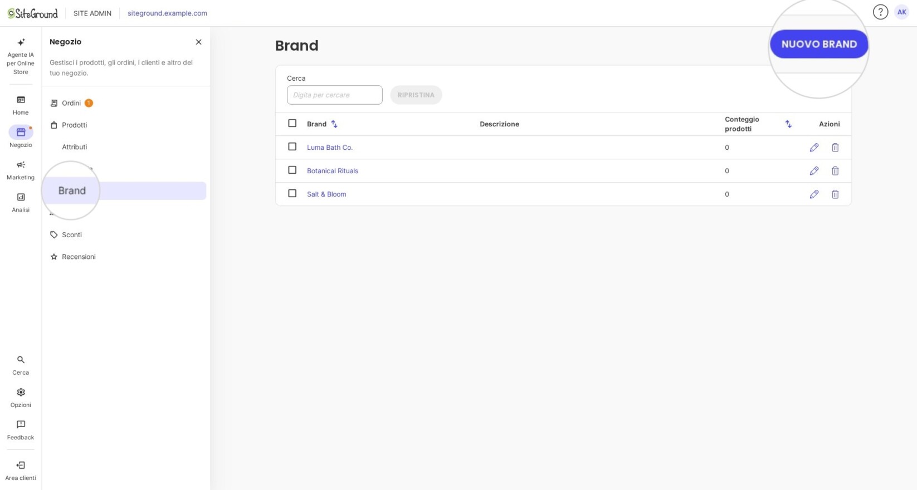The width and height of the screenshot is (917, 490).
Task: Delete the Salt & Bloom brand
Action: [835, 194]
